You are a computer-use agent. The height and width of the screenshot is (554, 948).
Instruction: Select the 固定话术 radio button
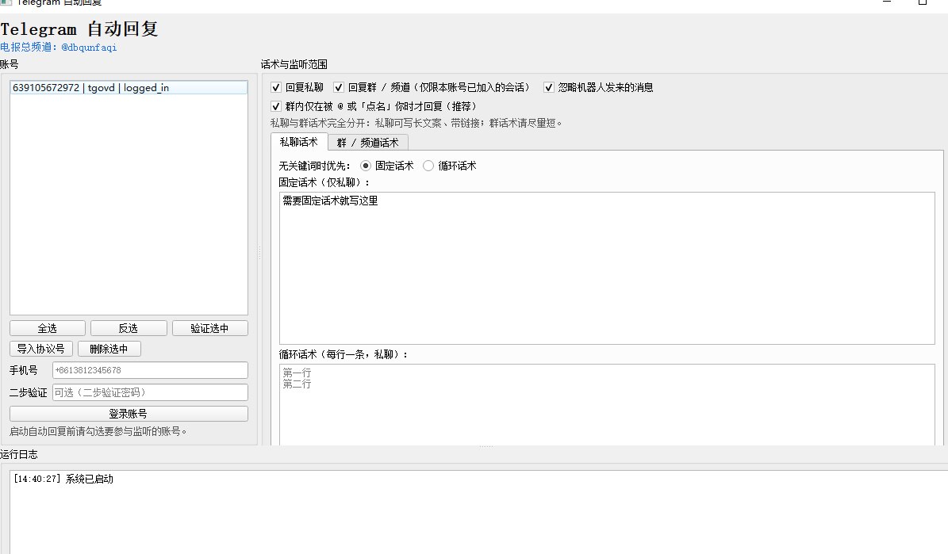tap(366, 166)
